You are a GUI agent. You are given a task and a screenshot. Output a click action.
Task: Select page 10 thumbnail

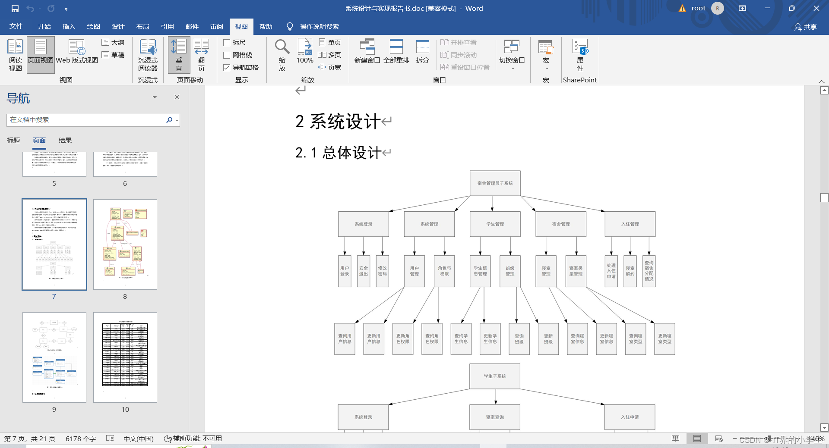(x=125, y=357)
